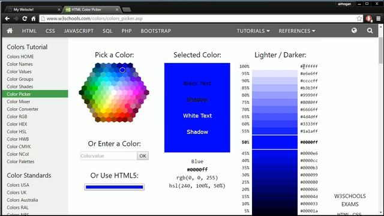This screenshot has width=384, height=216.
Task: Open the SQL navbar item
Action: (x=107, y=31)
